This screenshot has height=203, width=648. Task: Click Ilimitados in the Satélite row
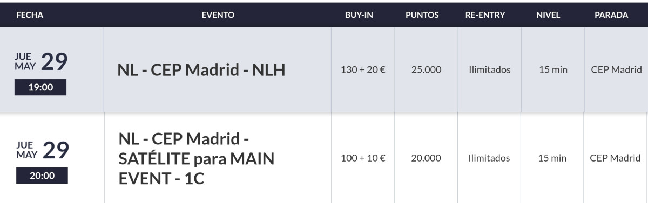489,158
